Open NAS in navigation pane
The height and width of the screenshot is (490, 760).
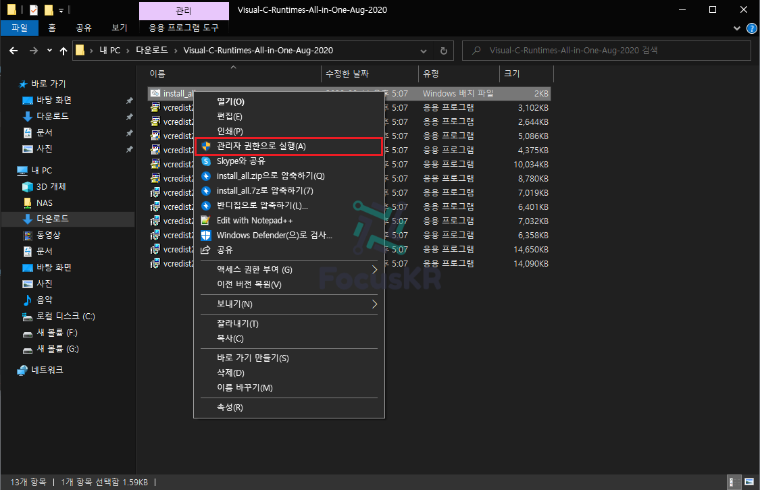[x=44, y=203]
